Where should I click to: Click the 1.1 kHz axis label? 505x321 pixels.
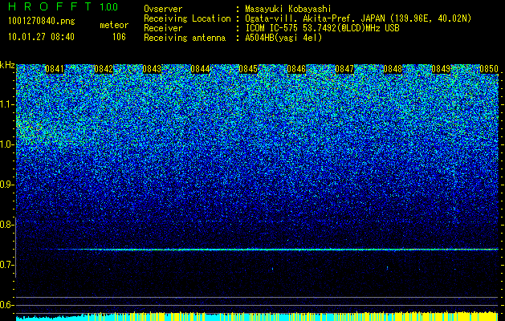tap(6, 105)
